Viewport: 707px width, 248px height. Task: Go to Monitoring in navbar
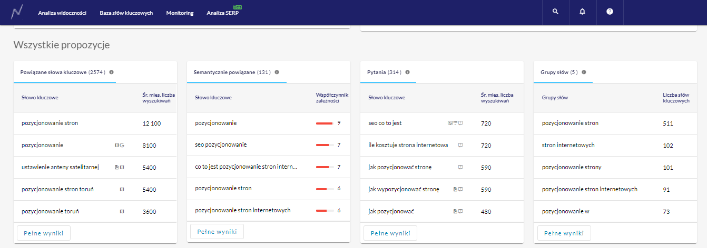(180, 13)
